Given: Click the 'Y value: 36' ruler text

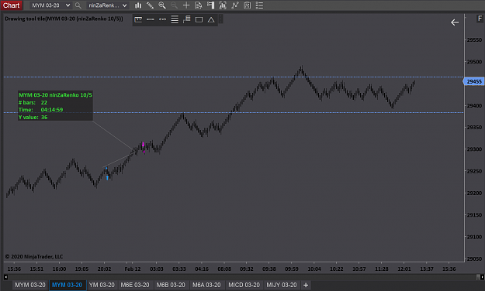Looking at the screenshot, I should (x=33, y=118).
